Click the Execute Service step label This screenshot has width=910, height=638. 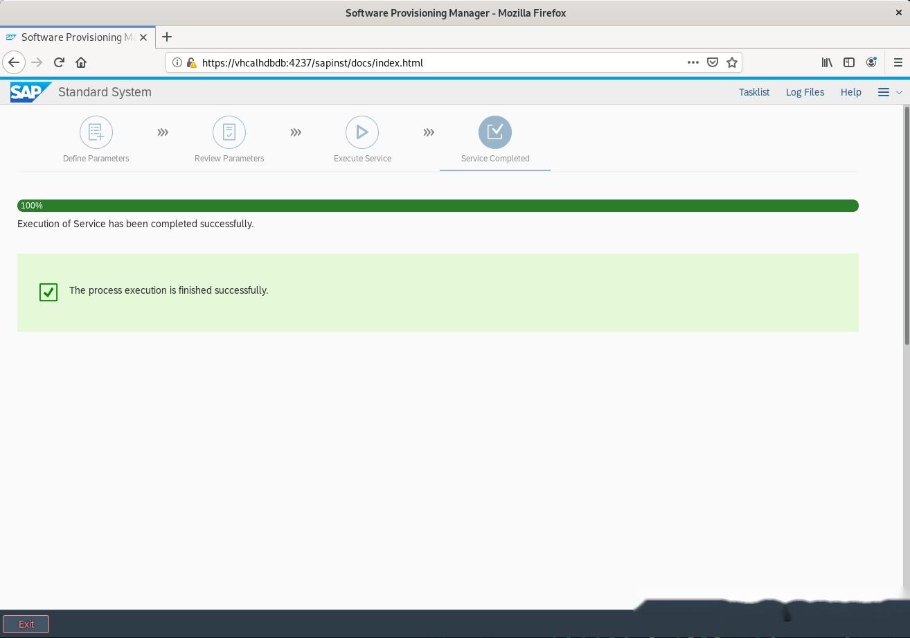coord(362,159)
